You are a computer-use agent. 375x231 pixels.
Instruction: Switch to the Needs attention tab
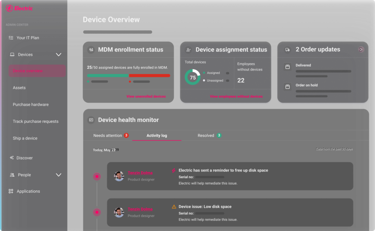click(x=108, y=136)
